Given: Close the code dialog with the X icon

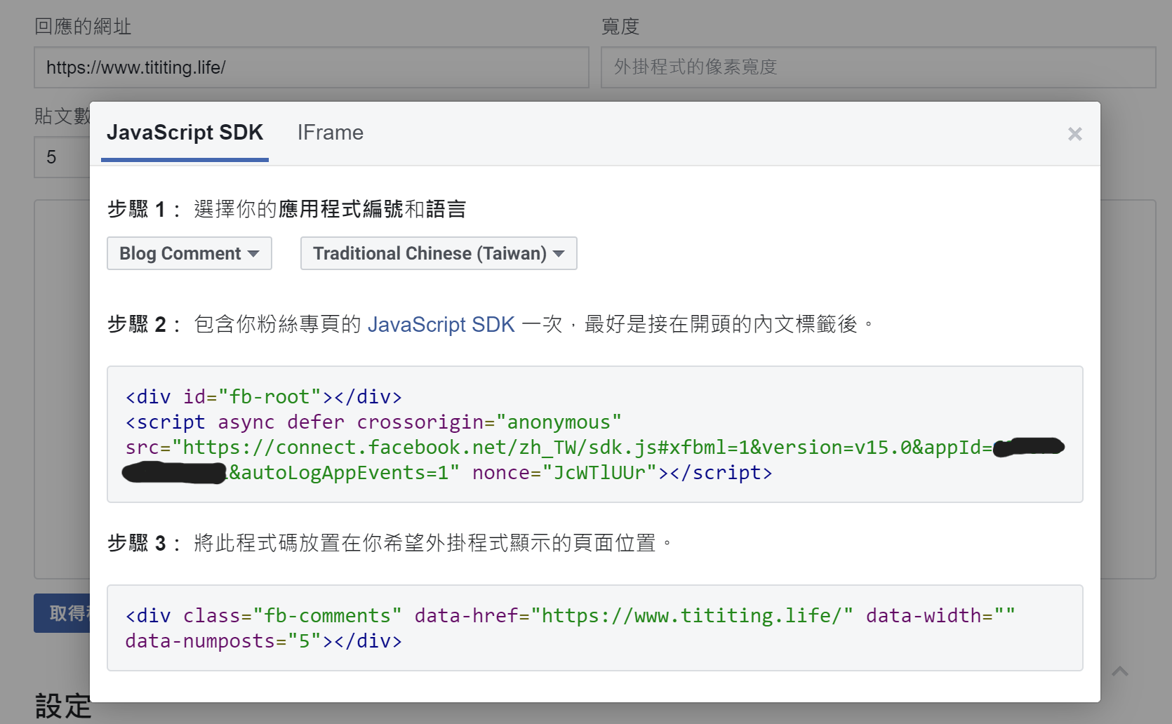Looking at the screenshot, I should (1074, 134).
